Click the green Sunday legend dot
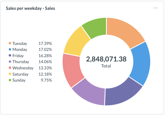The image size is (165, 115). (x=10, y=80)
